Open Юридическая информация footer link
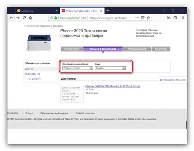This screenshot has height=151, width=194. (x=54, y=113)
